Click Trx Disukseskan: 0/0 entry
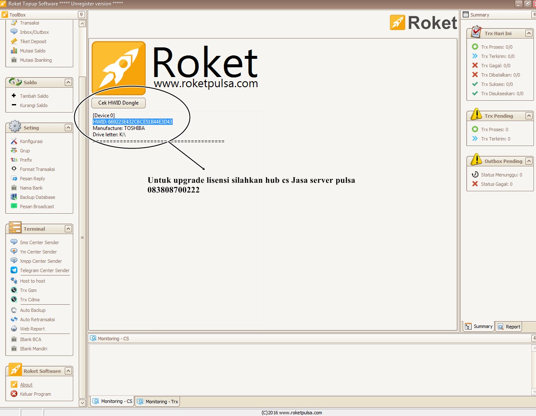 click(x=502, y=94)
